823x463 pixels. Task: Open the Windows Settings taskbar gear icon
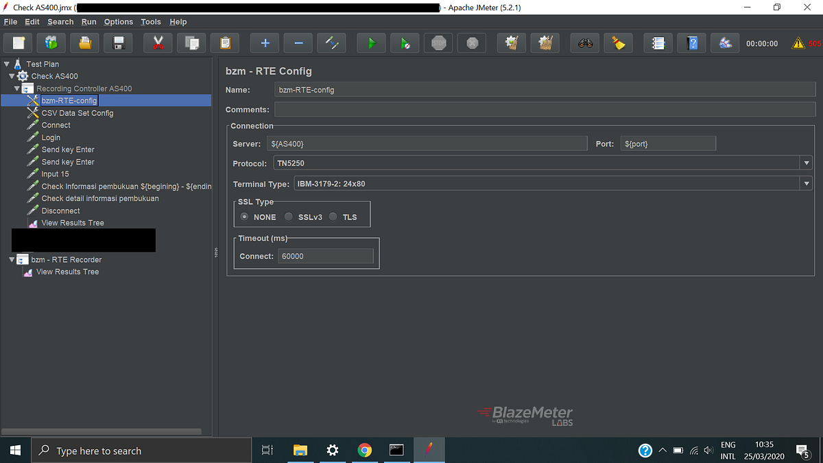tap(333, 451)
